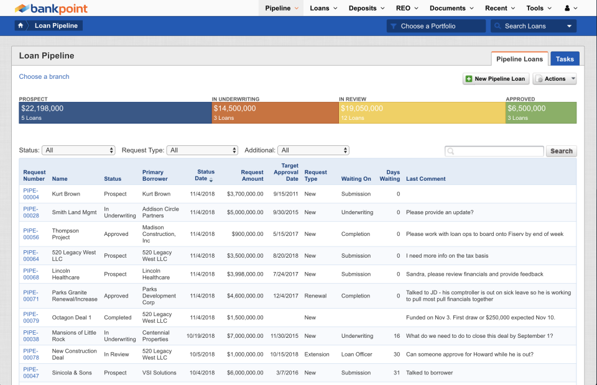Select All in the Status filter
The image size is (597, 385).
click(x=78, y=150)
